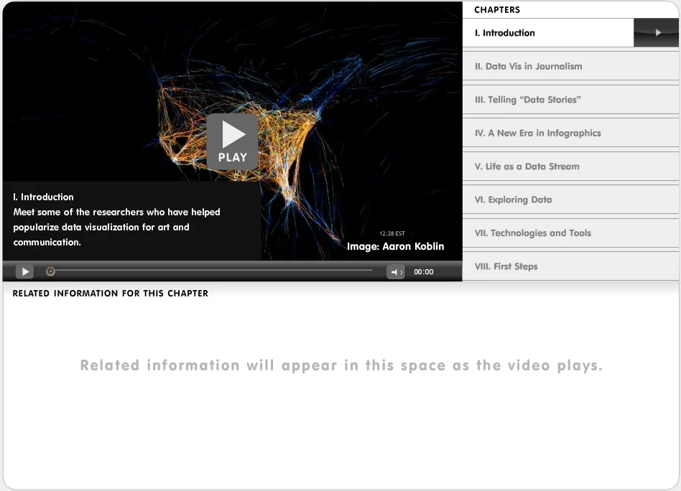
Task: Select chapter I. Introduction
Action: click(x=548, y=32)
